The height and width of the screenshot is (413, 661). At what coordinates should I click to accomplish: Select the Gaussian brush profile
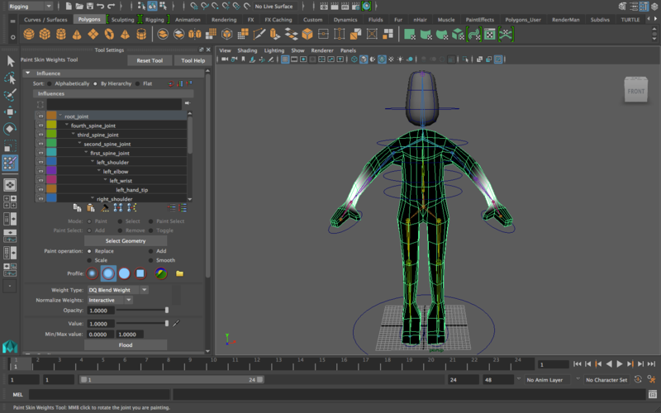(x=92, y=273)
